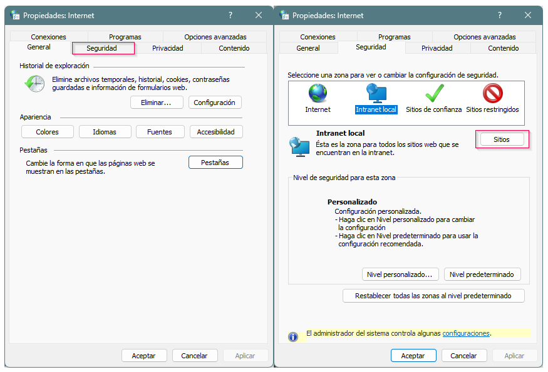Open the configuraciones hyperlink
This screenshot has height=372, width=548.
pos(466,333)
